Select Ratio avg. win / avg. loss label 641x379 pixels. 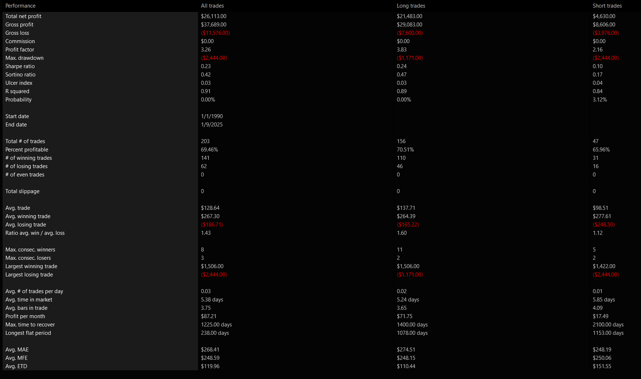35,233
